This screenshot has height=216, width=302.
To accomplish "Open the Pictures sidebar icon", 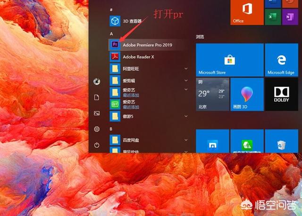I will pyautogui.click(x=97, y=113).
